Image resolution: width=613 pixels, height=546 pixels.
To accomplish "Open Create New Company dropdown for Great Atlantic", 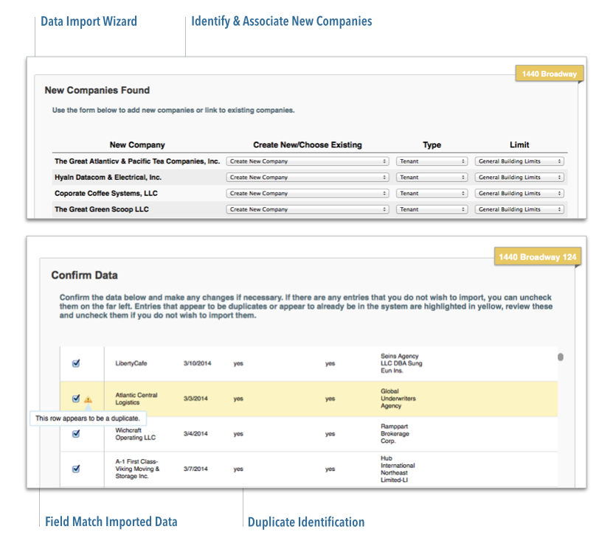I will click(x=307, y=161).
